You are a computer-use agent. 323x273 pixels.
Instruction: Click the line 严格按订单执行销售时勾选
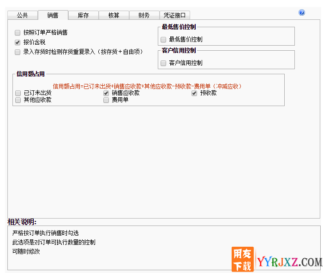click(x=46, y=233)
